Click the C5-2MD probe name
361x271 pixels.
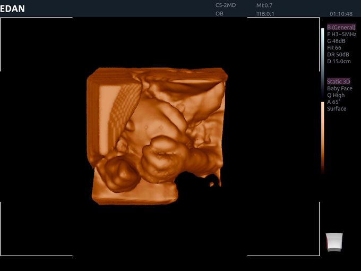pos(226,5)
